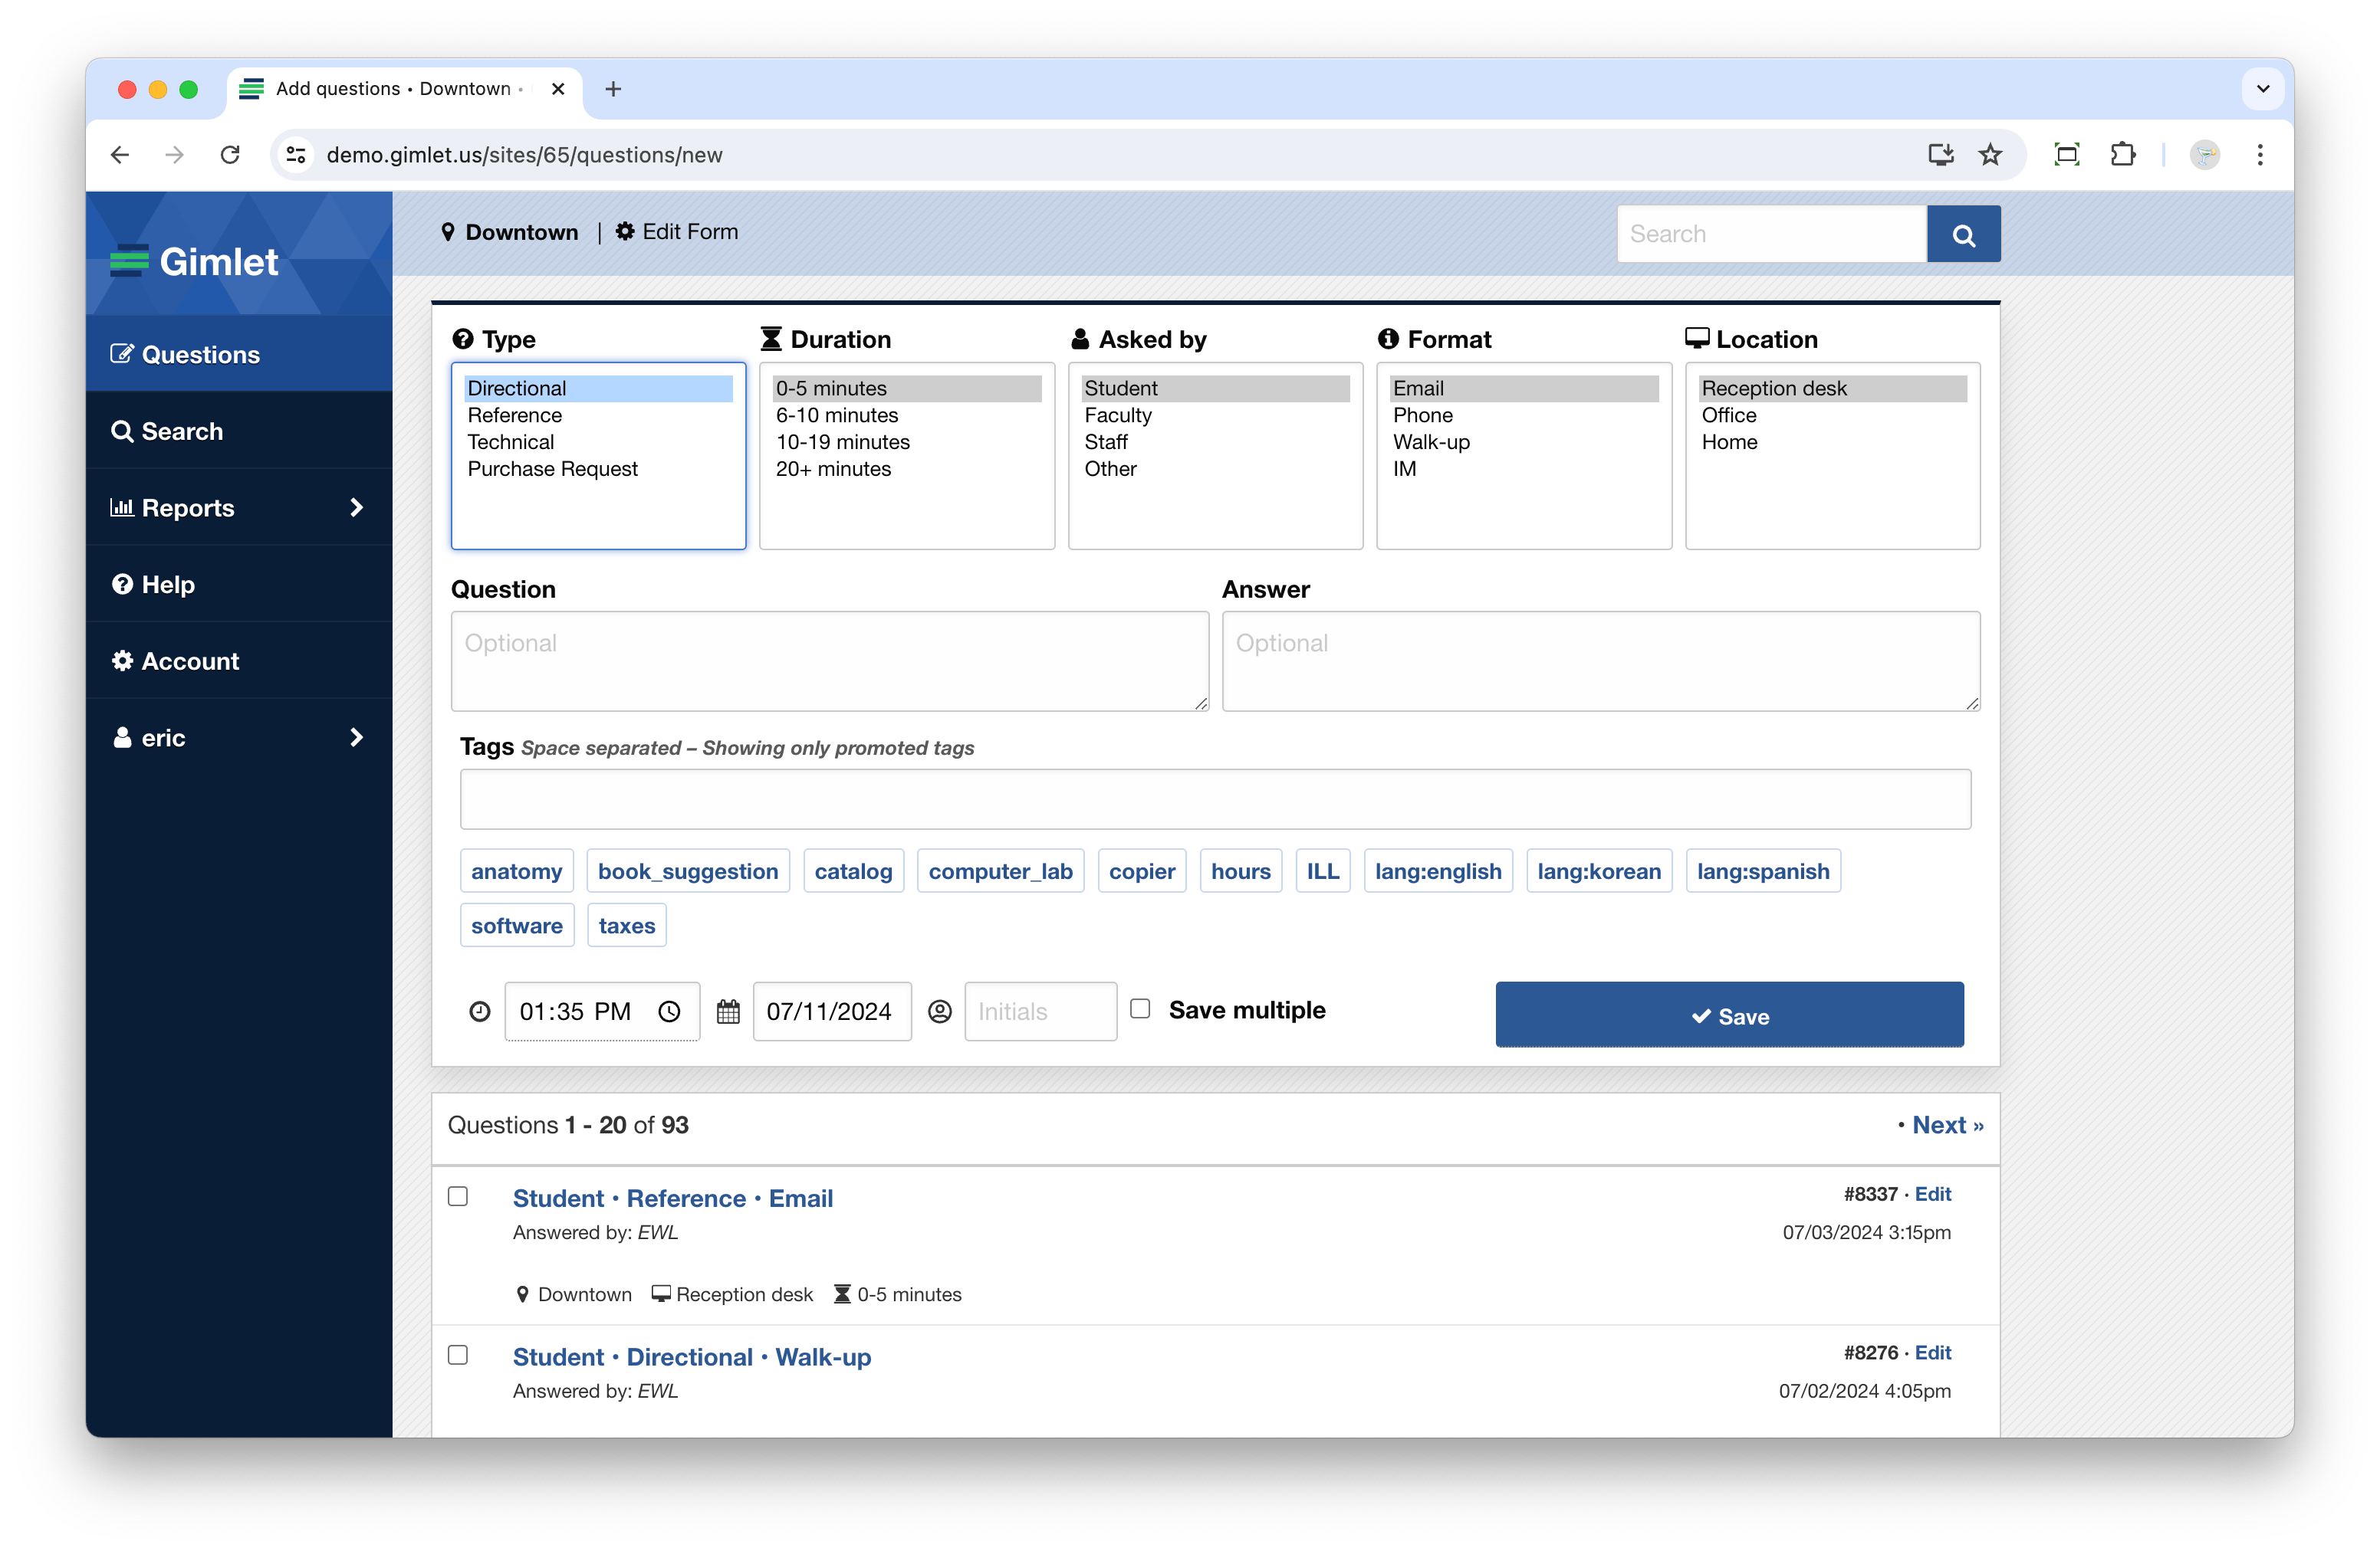Edit question #8337
This screenshot has height=1551, width=2380.
point(1932,1194)
